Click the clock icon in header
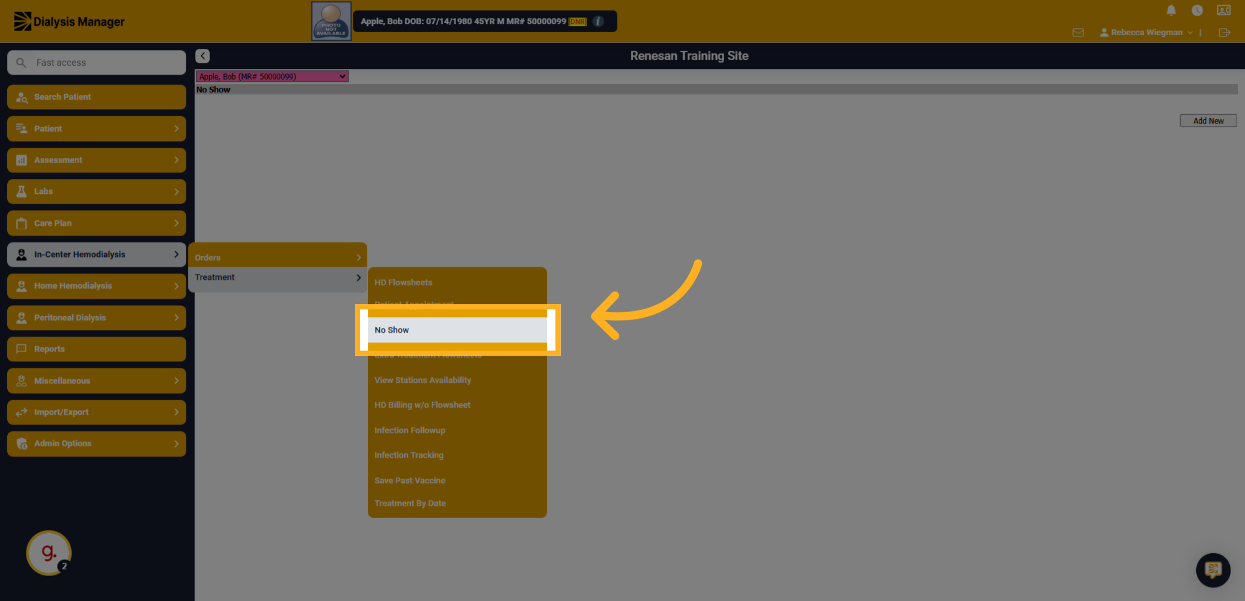Viewport: 1245px width, 601px height. 1197,10
